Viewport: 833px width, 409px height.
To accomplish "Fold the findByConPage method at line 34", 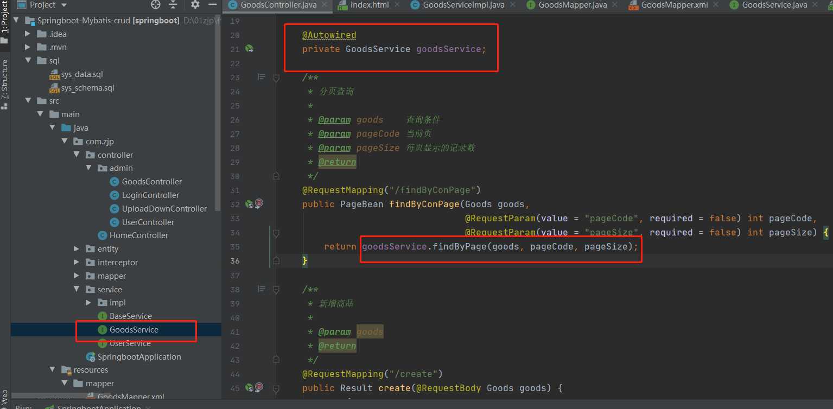I will (276, 233).
